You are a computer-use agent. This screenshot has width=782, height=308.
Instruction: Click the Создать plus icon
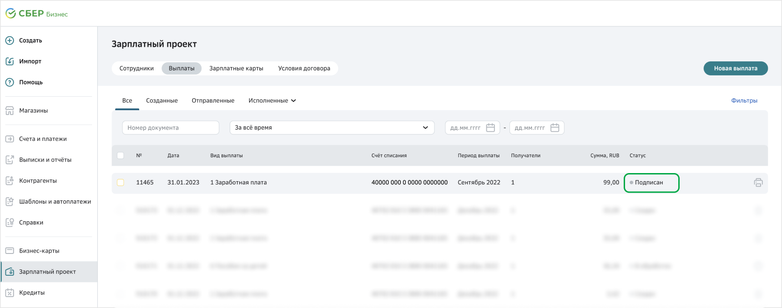click(10, 40)
